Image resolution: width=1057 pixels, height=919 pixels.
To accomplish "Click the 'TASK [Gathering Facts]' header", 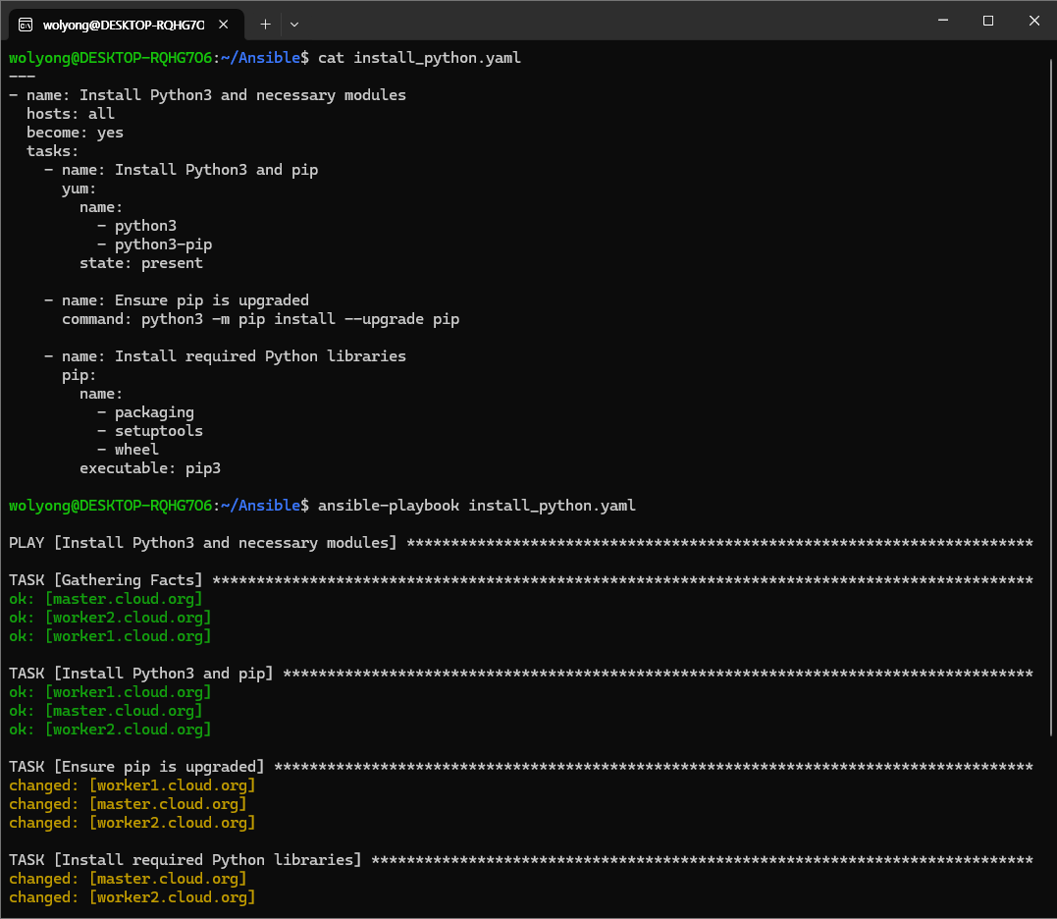I will coord(106,580).
